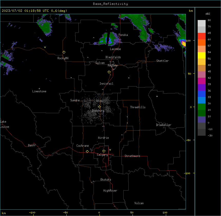Image resolution: width=221 pixels, height=216 pixels.
Task: Click the Sylvan label
Action: coord(100,63)
